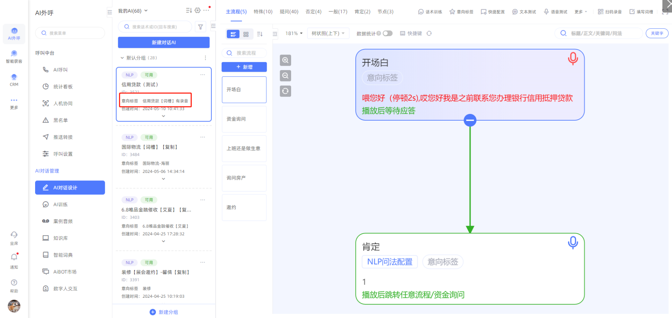Click the 新建对话AI button
The height and width of the screenshot is (318, 672).
click(x=164, y=42)
